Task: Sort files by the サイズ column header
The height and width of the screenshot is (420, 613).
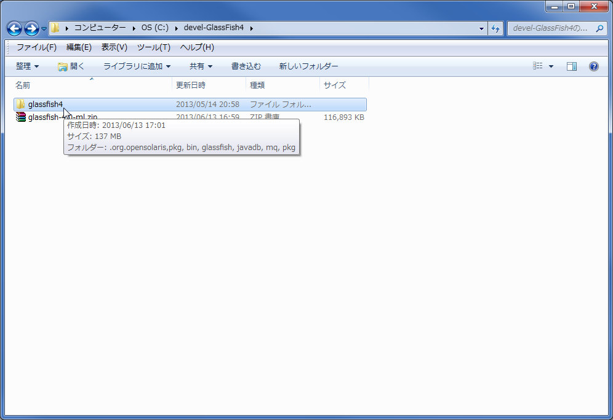Action: (334, 84)
